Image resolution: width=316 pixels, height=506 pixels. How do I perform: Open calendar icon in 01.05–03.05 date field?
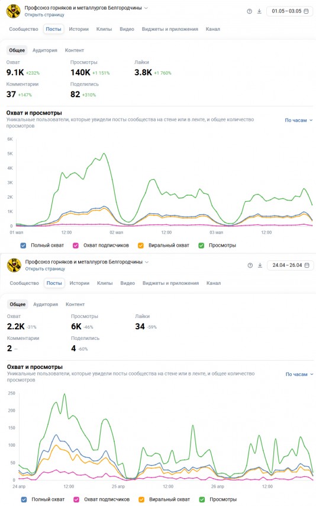[306, 11]
